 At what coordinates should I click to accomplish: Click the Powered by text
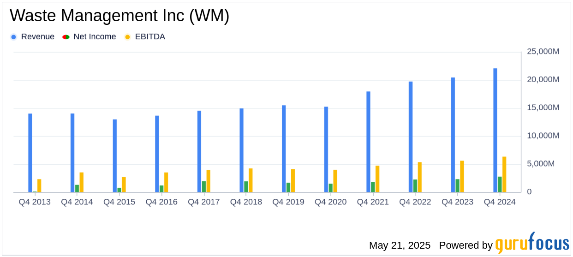tap(466, 245)
